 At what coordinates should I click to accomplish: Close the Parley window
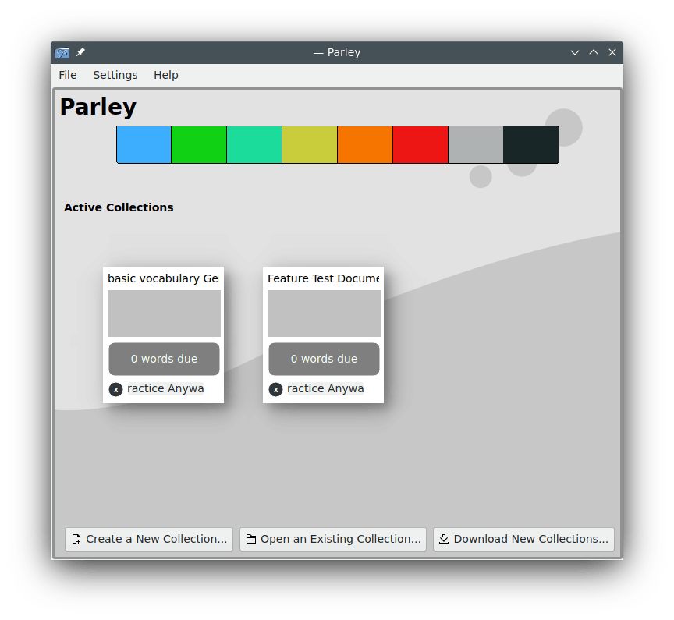[612, 52]
